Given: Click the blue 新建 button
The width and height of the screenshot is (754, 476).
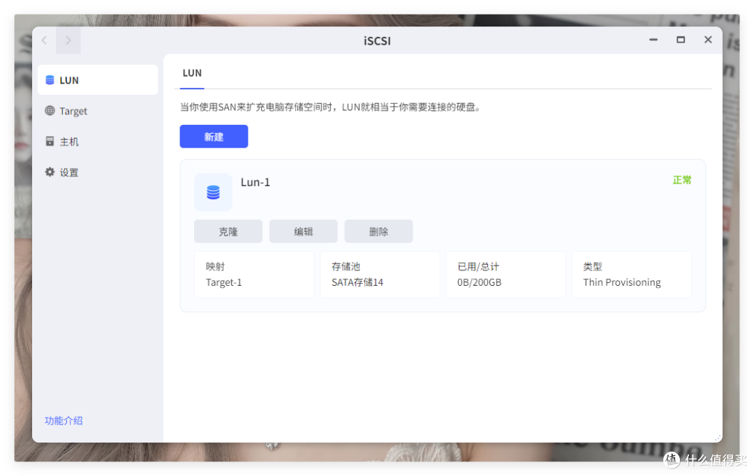Looking at the screenshot, I should [x=214, y=137].
